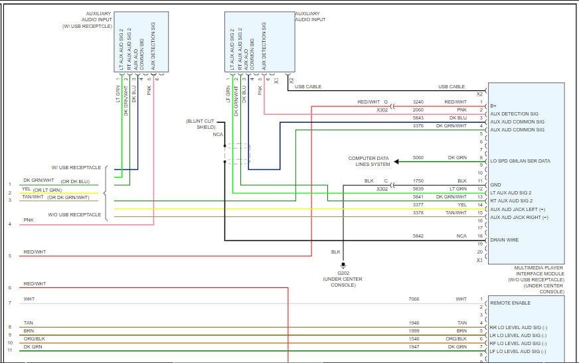Click the "LO SPD GMLAN SER DATA" label

[x=520, y=161]
